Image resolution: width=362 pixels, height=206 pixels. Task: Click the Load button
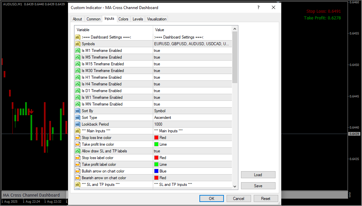(x=258, y=175)
